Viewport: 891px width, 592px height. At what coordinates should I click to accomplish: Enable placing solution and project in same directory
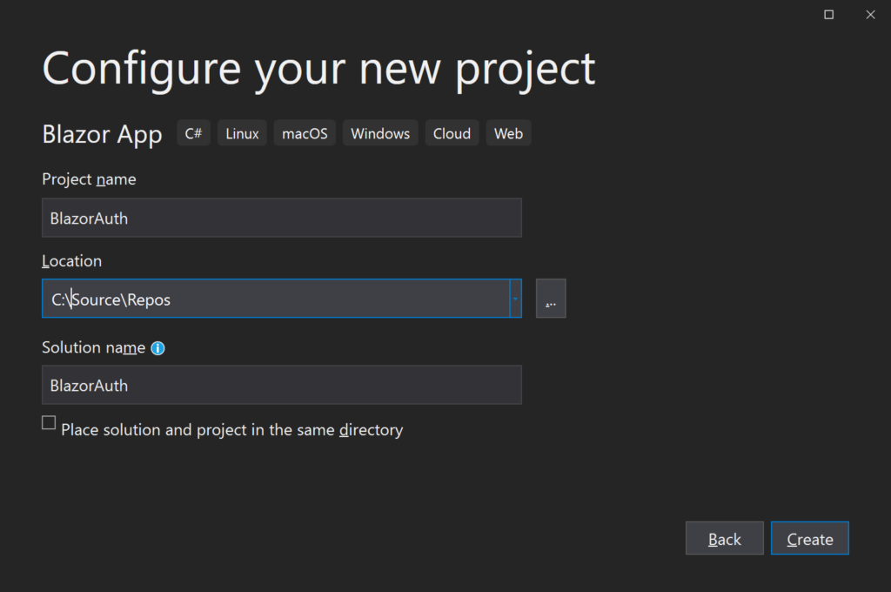coord(48,422)
